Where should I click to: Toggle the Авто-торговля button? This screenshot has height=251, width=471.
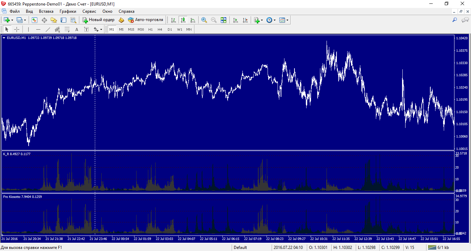point(145,20)
